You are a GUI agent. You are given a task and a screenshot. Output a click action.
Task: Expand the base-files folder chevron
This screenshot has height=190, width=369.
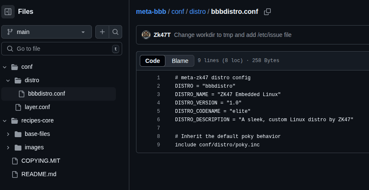point(8,134)
